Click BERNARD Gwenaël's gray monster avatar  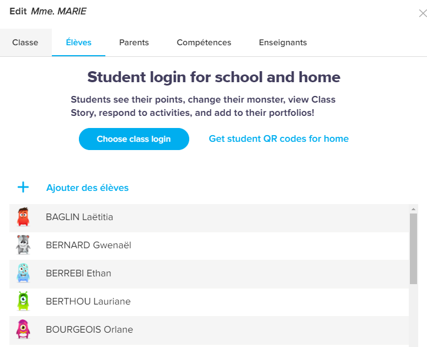click(x=23, y=245)
